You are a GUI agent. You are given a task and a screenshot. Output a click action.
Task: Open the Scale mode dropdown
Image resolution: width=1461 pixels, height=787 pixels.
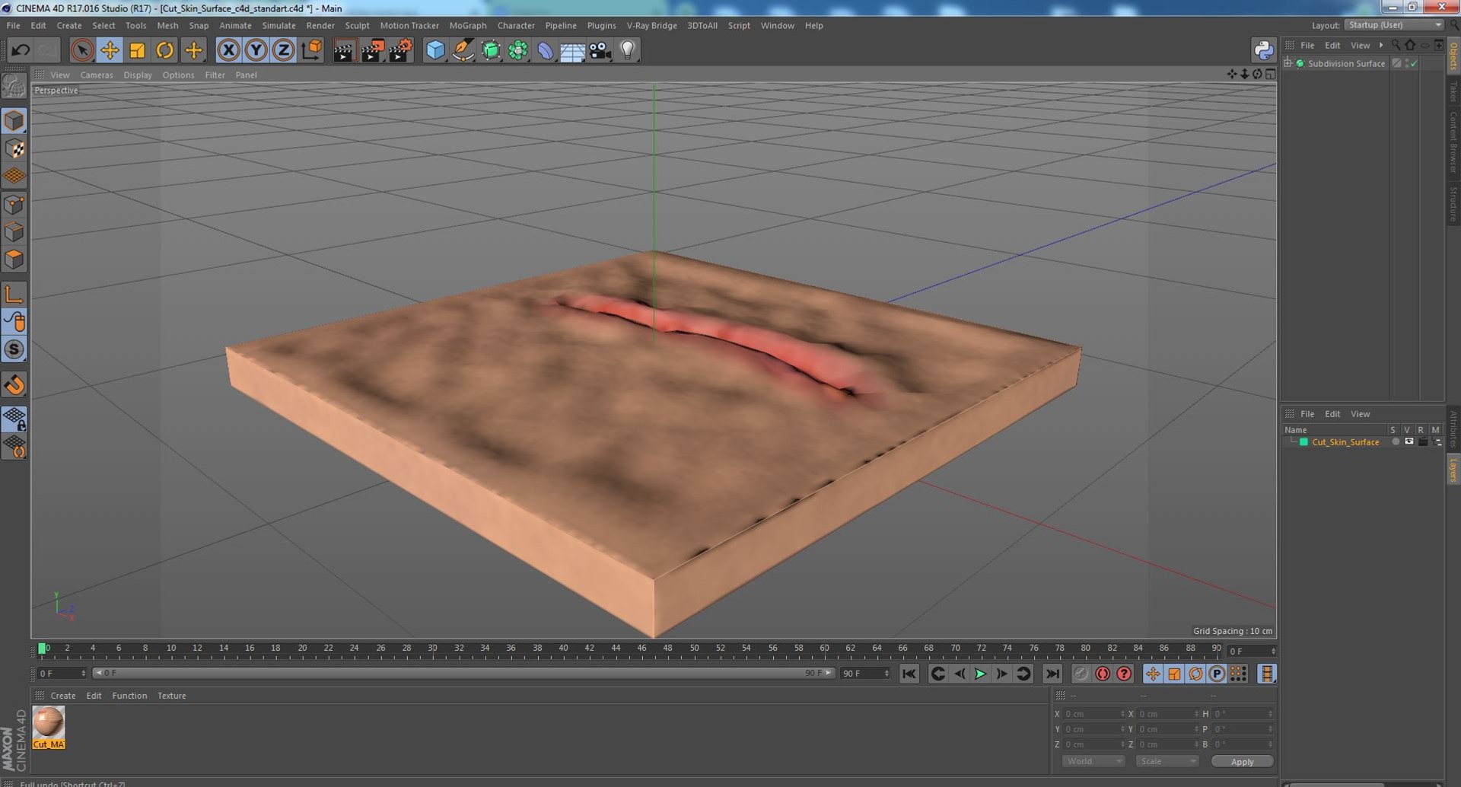click(x=1167, y=761)
